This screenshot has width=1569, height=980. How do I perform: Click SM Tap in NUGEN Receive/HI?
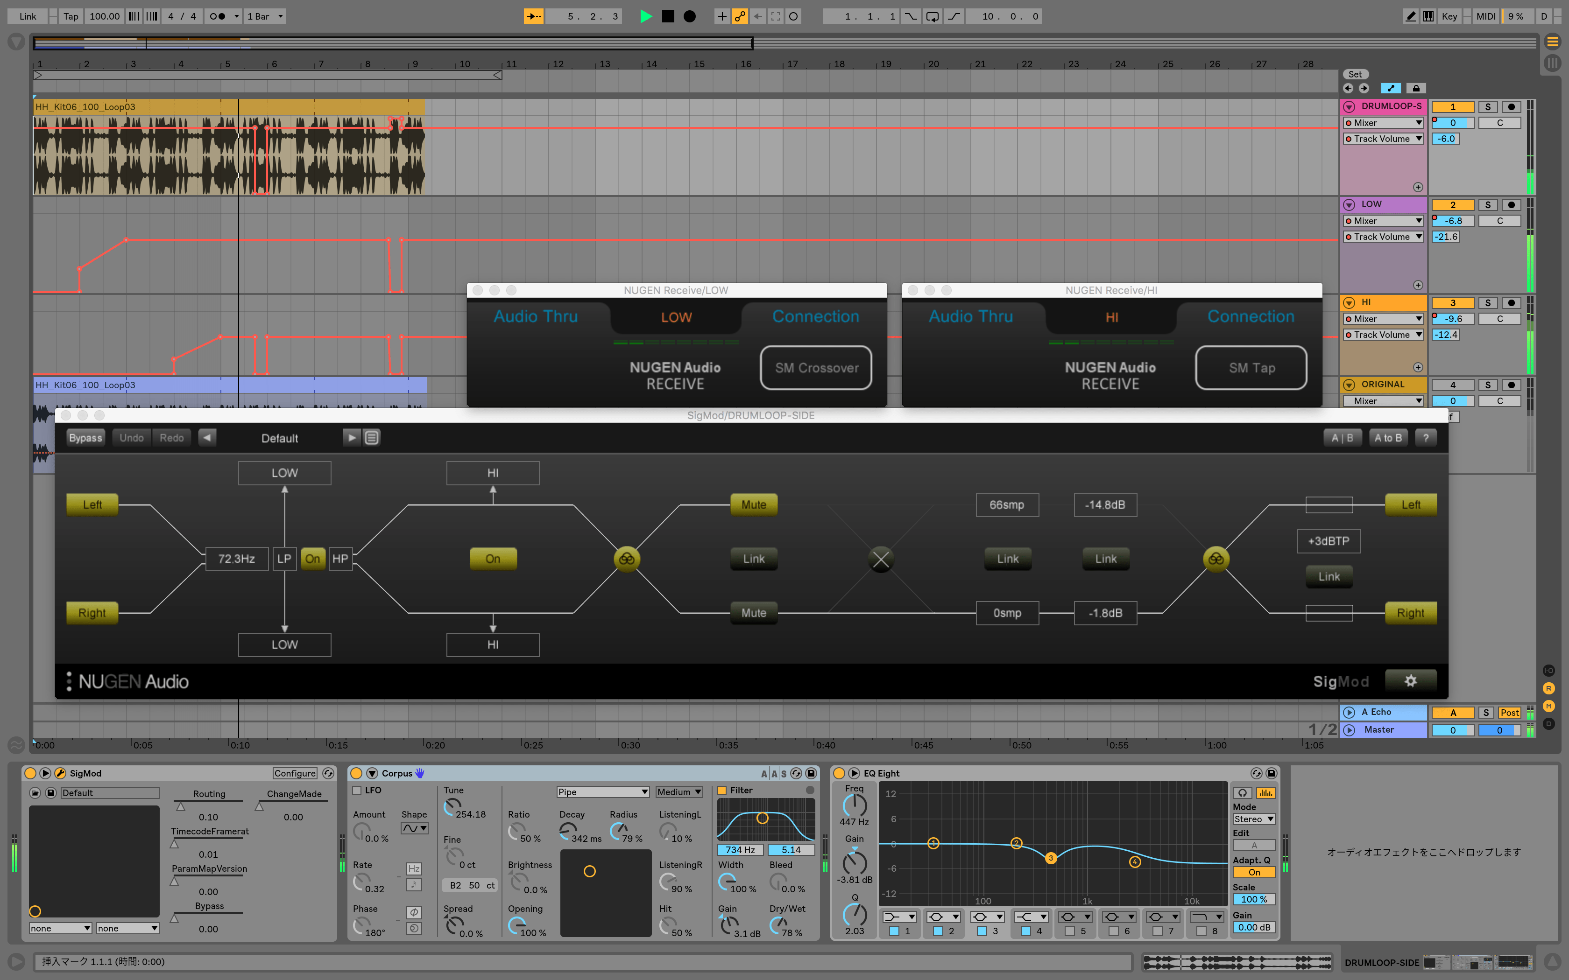pos(1251,368)
